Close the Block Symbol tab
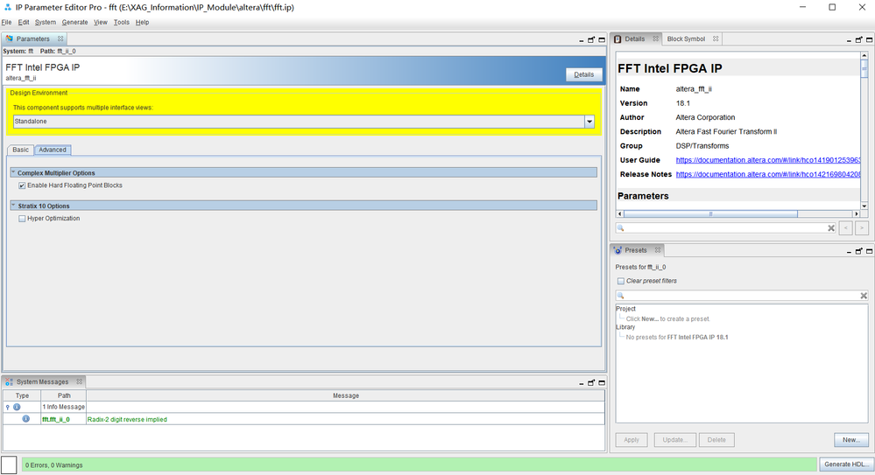The width and height of the screenshot is (875, 475). pos(716,39)
